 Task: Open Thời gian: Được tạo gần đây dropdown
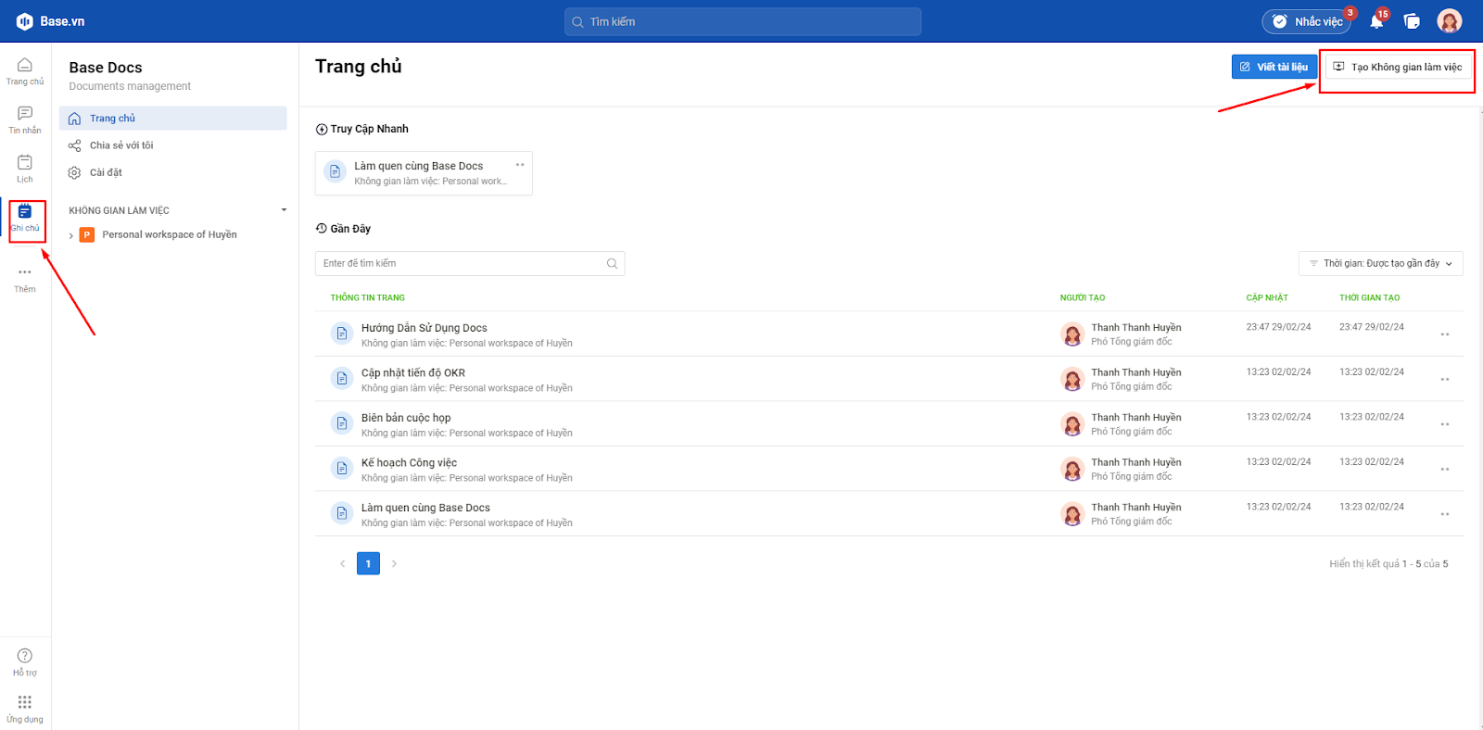click(1380, 263)
